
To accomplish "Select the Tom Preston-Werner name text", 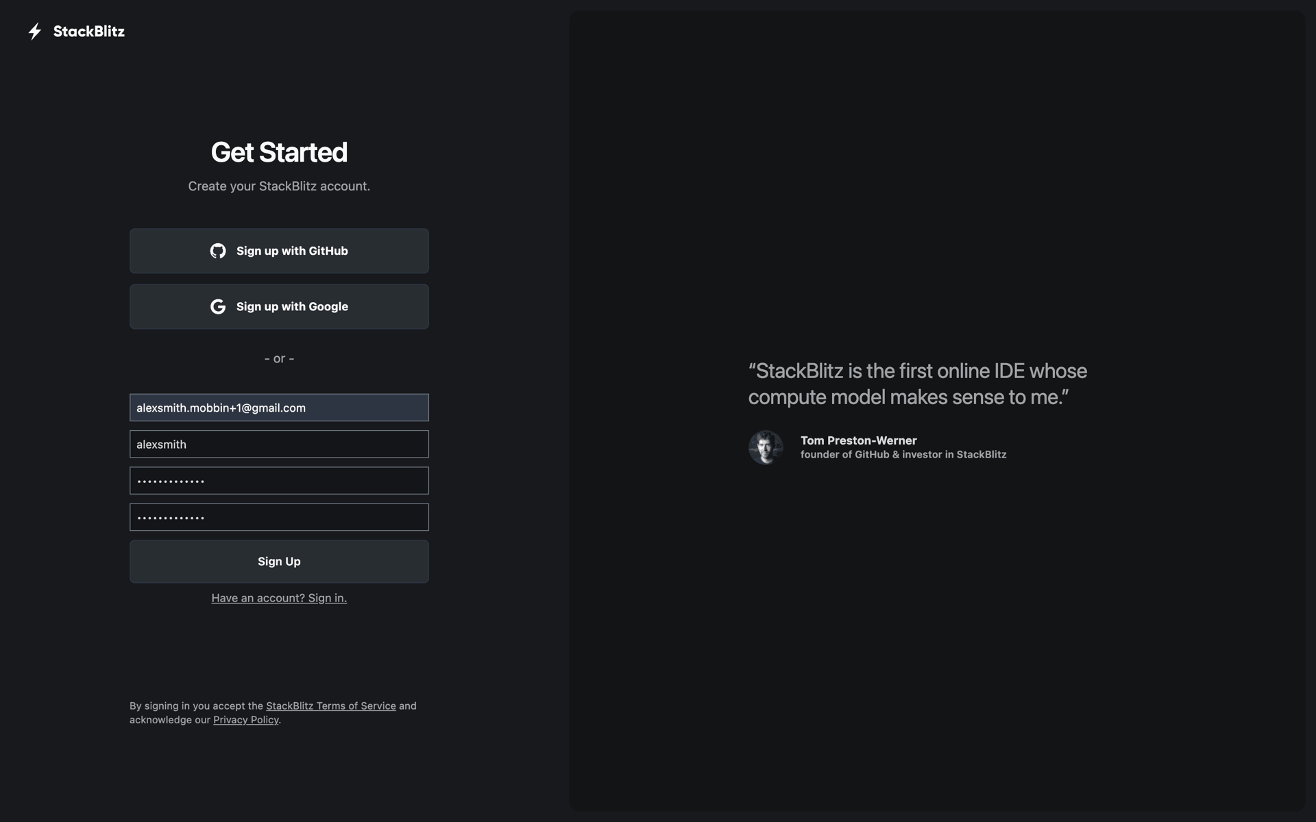I will pyautogui.click(x=859, y=440).
